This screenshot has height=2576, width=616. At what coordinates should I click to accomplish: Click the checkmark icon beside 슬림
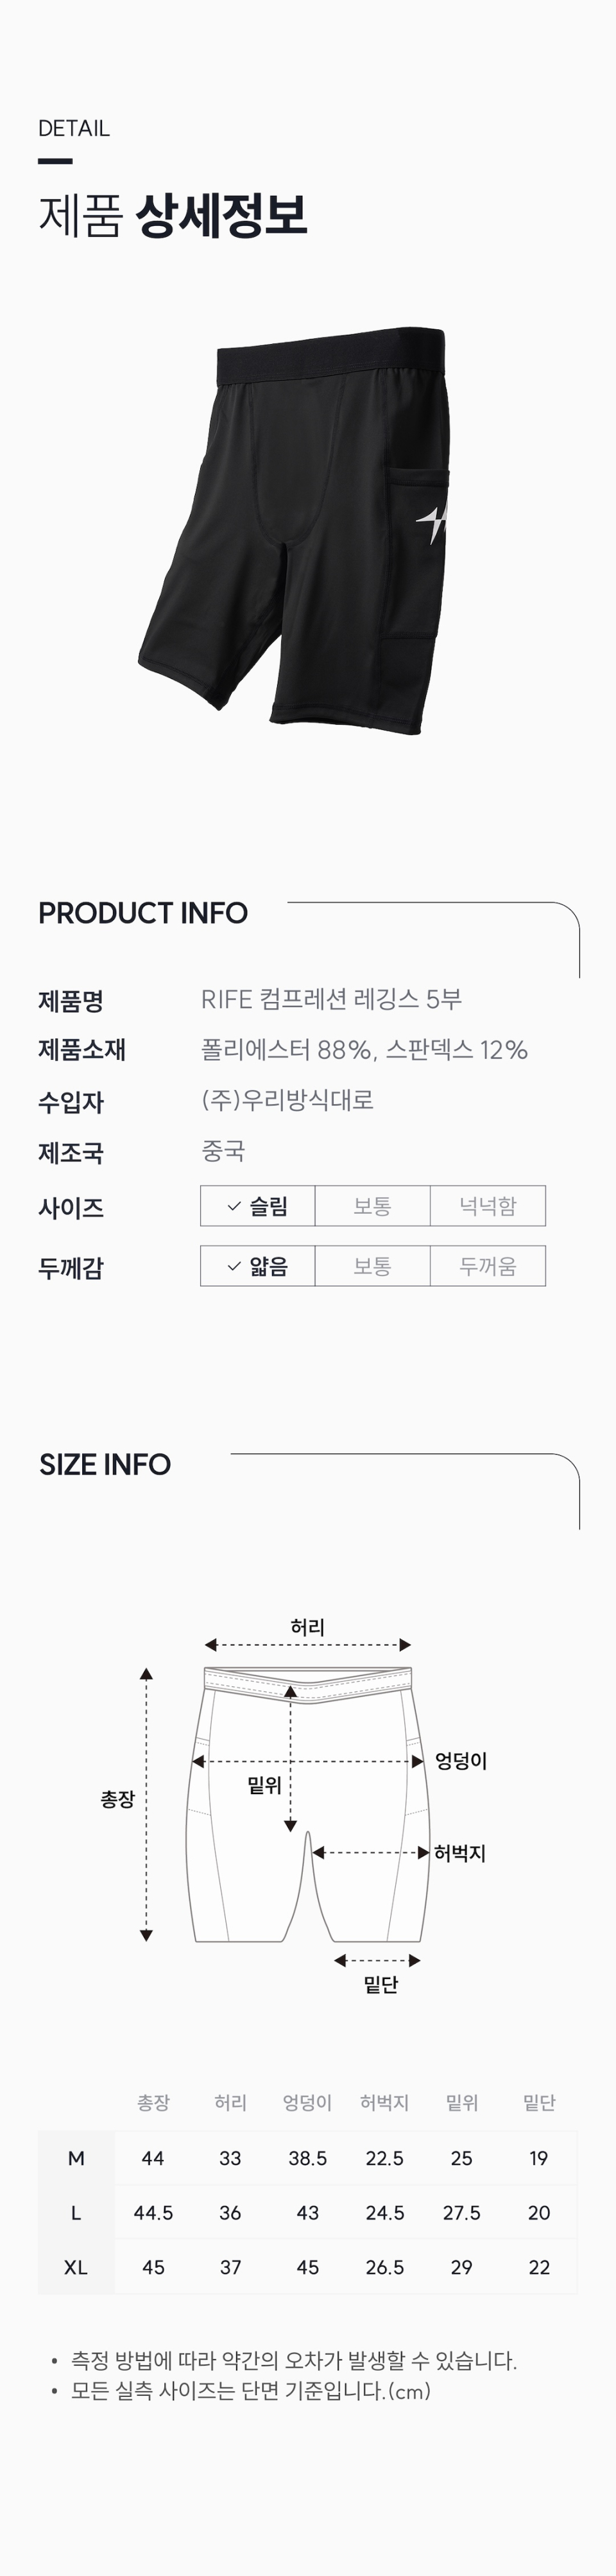234,1206
